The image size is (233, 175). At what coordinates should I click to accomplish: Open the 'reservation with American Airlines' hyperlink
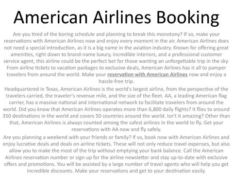coord(148,74)
